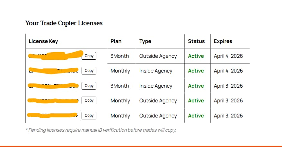Select April 4, 2026 in the second row
Image resolution: width=282 pixels, height=147 pixels.
(228, 71)
